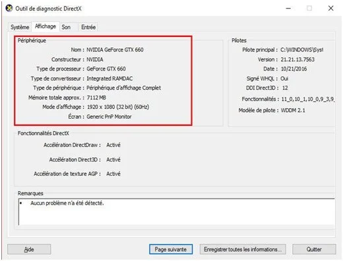The height and width of the screenshot is (261, 343).
Task: Click the DDI Direct3D value '12'
Action: click(x=285, y=88)
